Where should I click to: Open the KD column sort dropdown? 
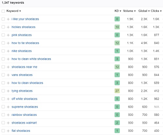click(x=118, y=11)
